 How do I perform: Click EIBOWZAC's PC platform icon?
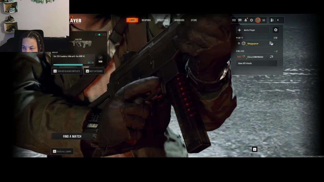[271, 57]
